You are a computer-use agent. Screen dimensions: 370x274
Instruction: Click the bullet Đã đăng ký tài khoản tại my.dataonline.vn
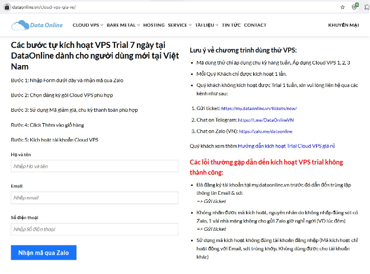coord(274,193)
